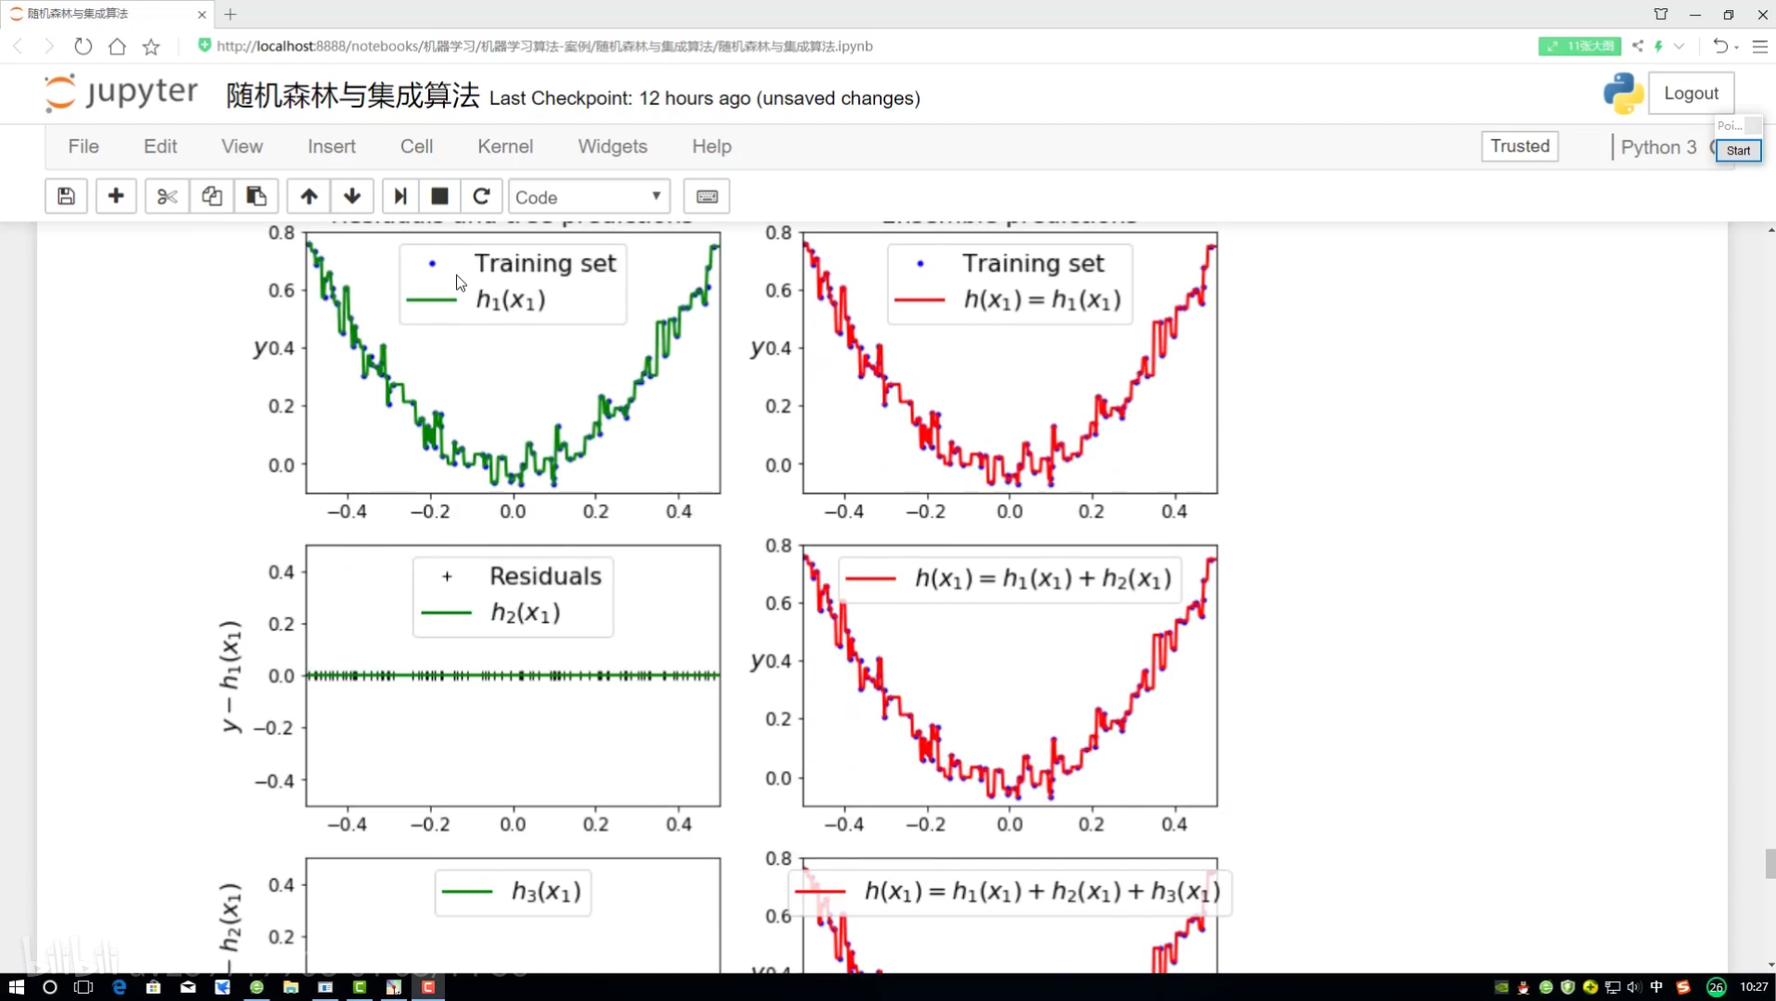The width and height of the screenshot is (1776, 1001).
Task: Interrupt the kernel with the stop icon
Action: point(439,196)
